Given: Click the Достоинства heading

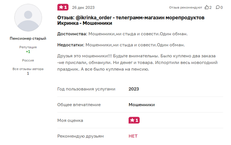Looking at the screenshot, I should click(x=72, y=34).
